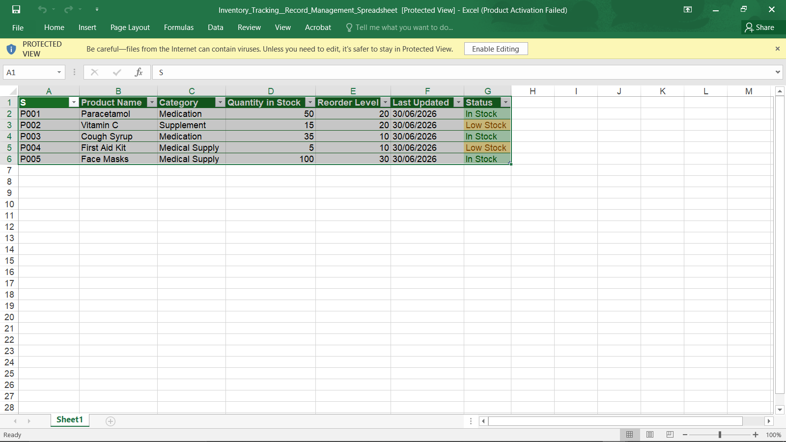Click the Protected View shield icon
The height and width of the screenshot is (442, 786).
[x=11, y=49]
